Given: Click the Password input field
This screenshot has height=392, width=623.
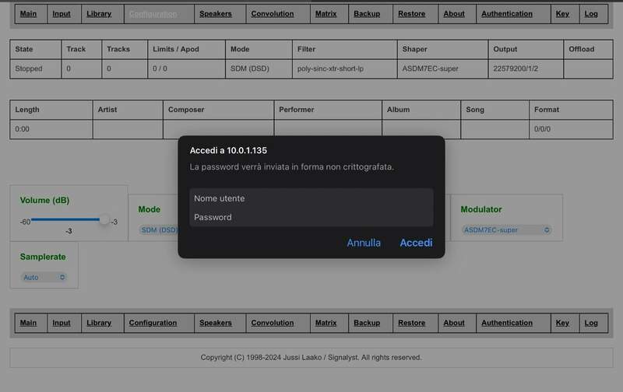Looking at the screenshot, I should click(311, 217).
